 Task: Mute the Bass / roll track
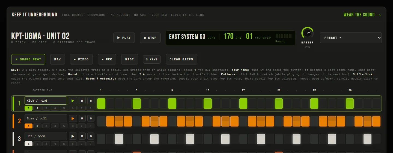pyautogui.click(x=82, y=118)
